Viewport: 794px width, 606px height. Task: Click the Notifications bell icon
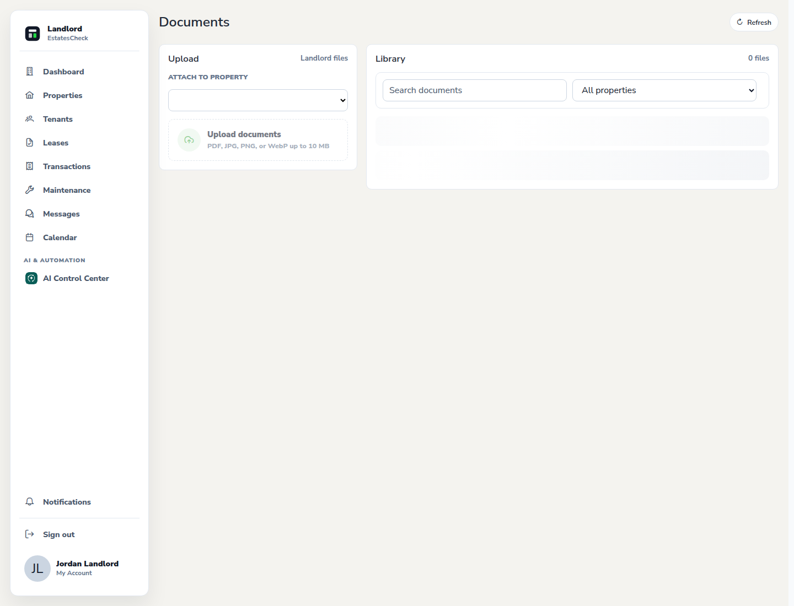coord(30,502)
